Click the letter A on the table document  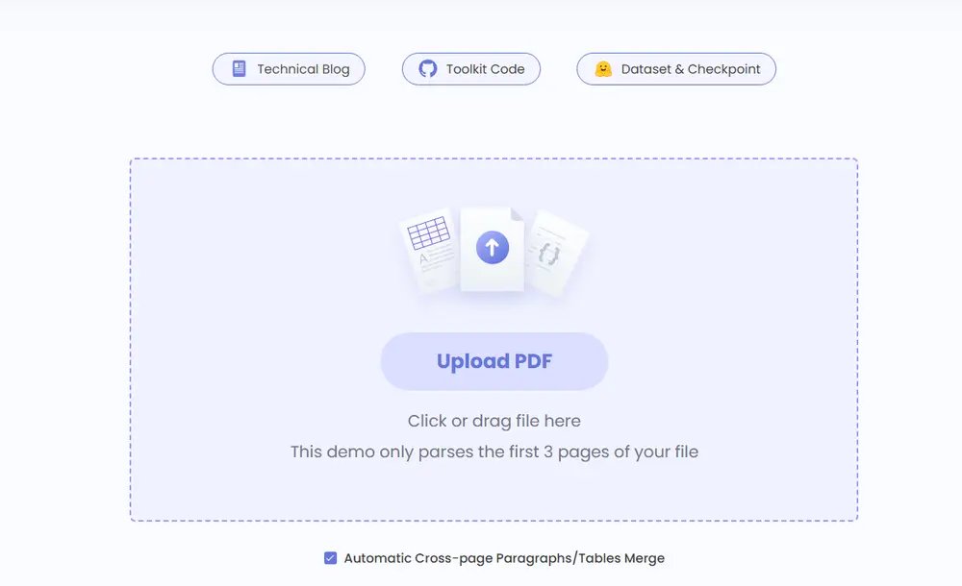click(x=423, y=259)
